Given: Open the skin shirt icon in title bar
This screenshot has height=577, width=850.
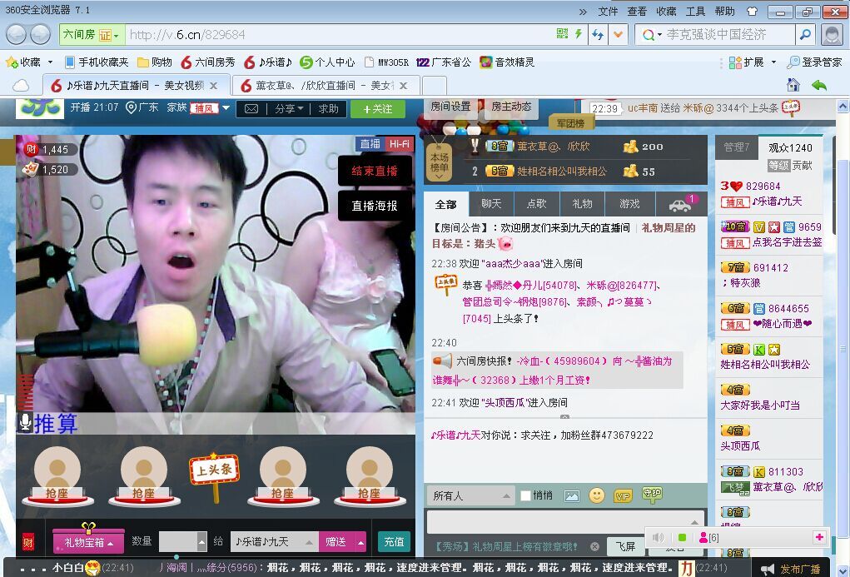Looking at the screenshot, I should [752, 11].
